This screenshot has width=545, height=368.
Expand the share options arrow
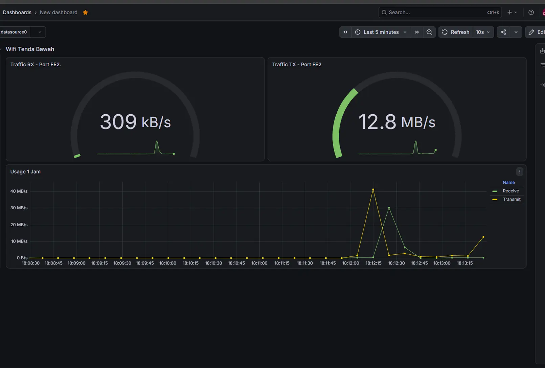tap(516, 32)
